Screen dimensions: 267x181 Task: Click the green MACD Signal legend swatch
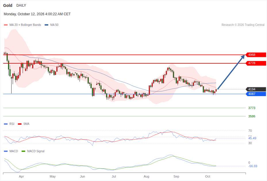(x=23, y=151)
